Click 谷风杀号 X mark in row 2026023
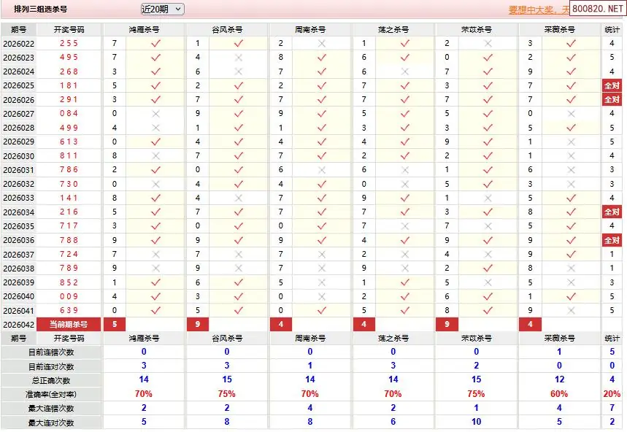Image resolution: width=627 pixels, height=432 pixels. [x=238, y=57]
